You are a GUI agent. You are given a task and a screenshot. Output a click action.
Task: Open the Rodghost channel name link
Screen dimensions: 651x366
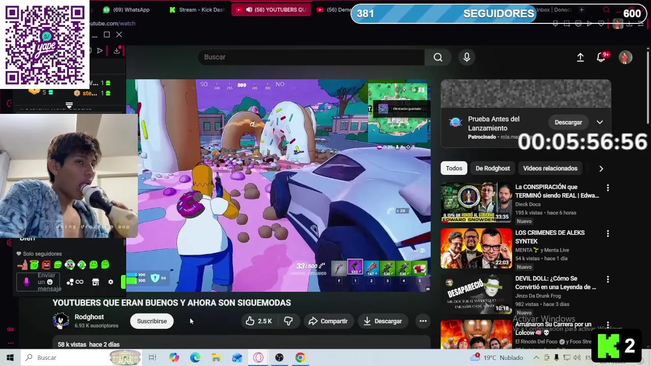[89, 317]
